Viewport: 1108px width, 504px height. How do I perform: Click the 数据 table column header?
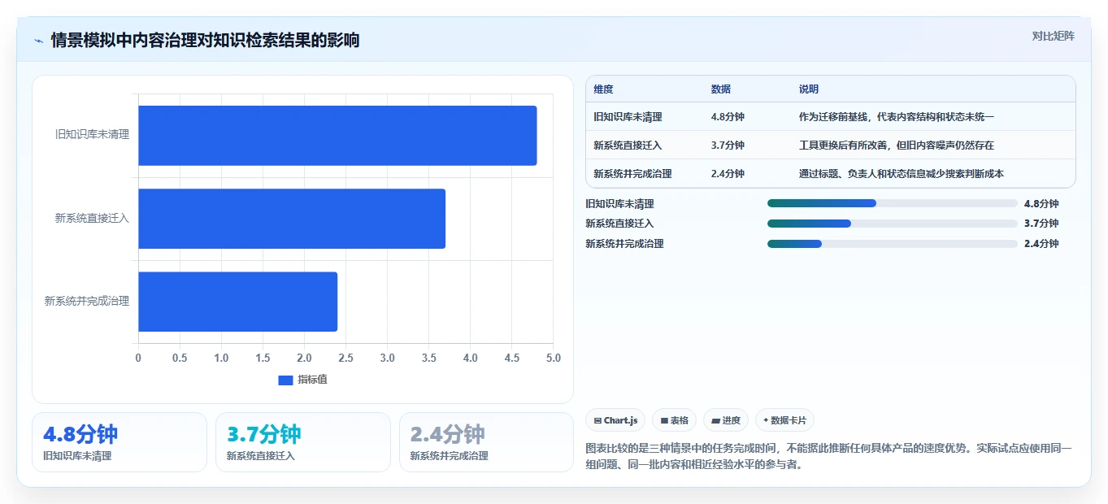tap(720, 89)
